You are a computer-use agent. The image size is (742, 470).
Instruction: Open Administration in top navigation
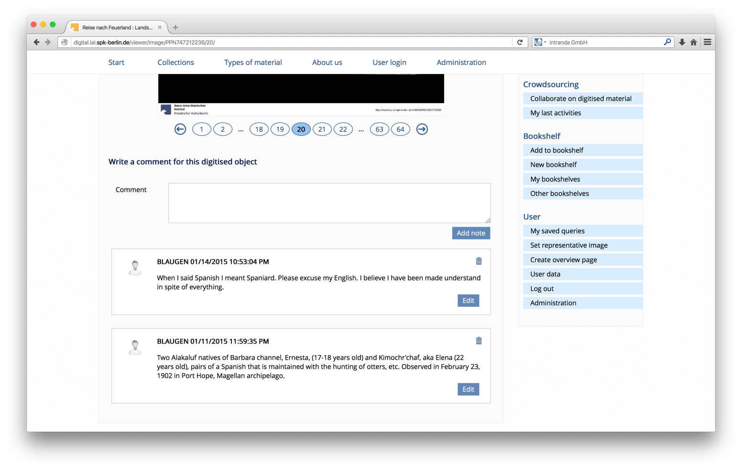pos(461,63)
